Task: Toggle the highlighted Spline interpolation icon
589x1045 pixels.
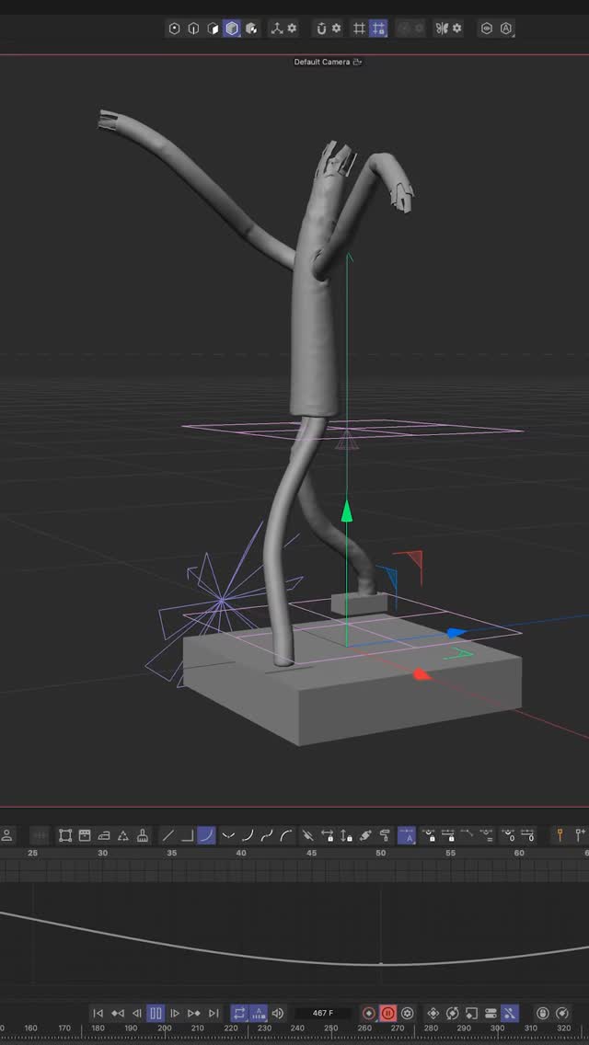Action: point(207,835)
